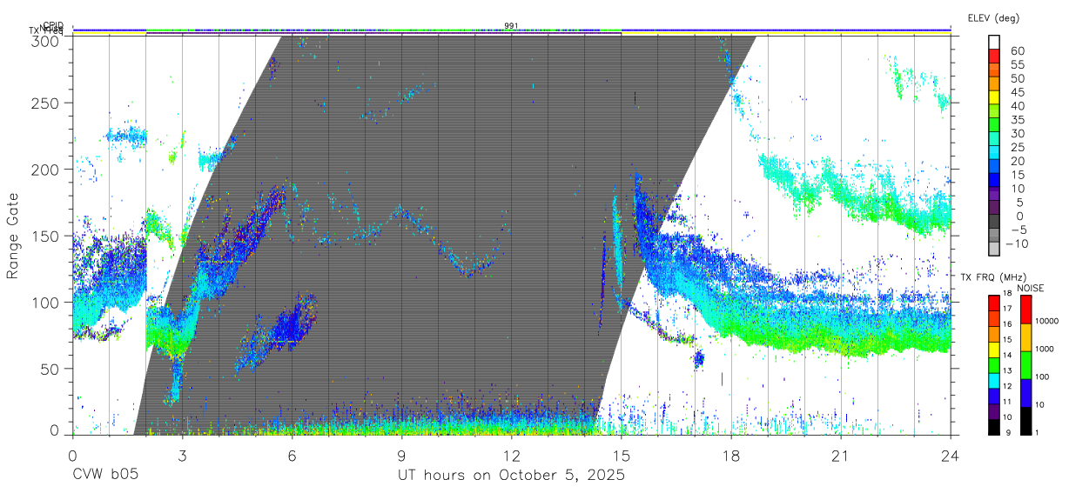This screenshot has width=1069, height=493.
Task: Click the x-axis tick label '15'
Action: click(621, 455)
